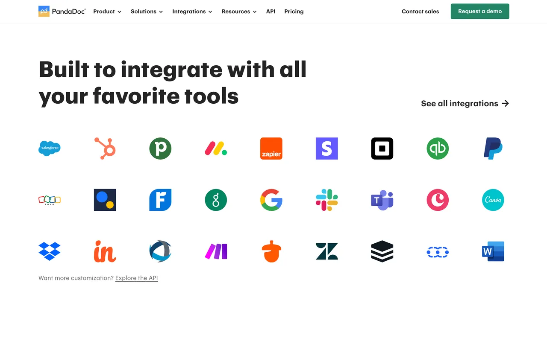The height and width of the screenshot is (338, 547).
Task: Open the PayPal integration logo
Action: point(493,149)
